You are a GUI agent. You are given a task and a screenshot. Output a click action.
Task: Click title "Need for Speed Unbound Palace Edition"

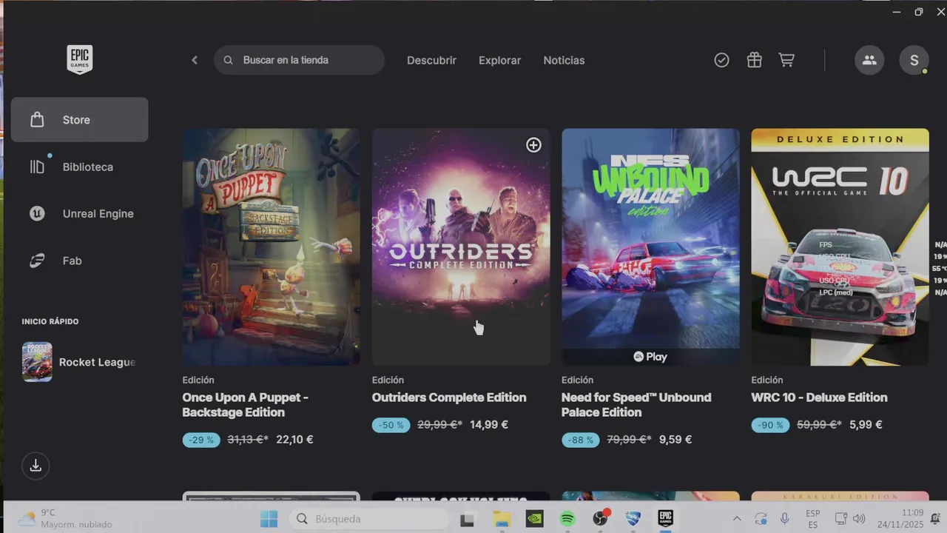pyautogui.click(x=636, y=405)
